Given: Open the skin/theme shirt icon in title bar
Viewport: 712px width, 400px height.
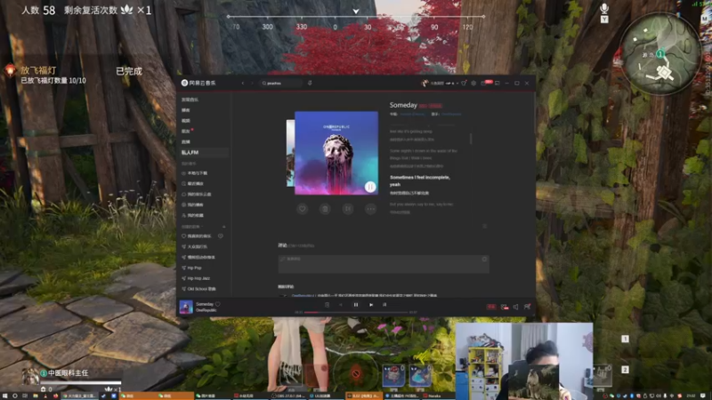Looking at the screenshot, I should coord(464,83).
